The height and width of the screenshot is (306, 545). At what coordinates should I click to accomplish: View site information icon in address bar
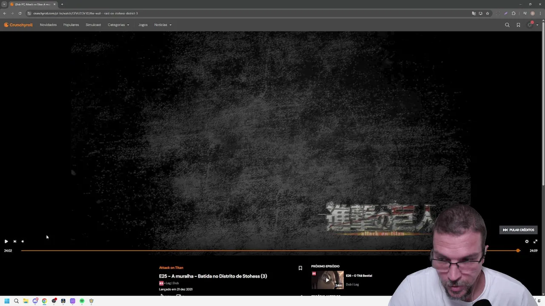(x=29, y=13)
